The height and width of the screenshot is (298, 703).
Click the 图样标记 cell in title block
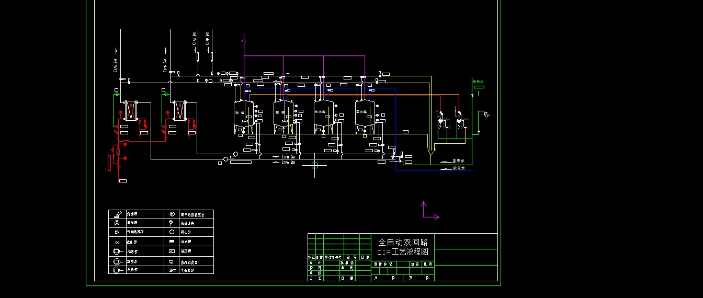[383, 264]
